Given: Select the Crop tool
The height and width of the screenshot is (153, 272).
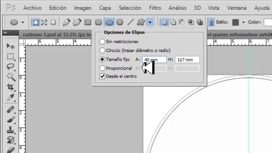Looking at the screenshot, I should point(10,87).
